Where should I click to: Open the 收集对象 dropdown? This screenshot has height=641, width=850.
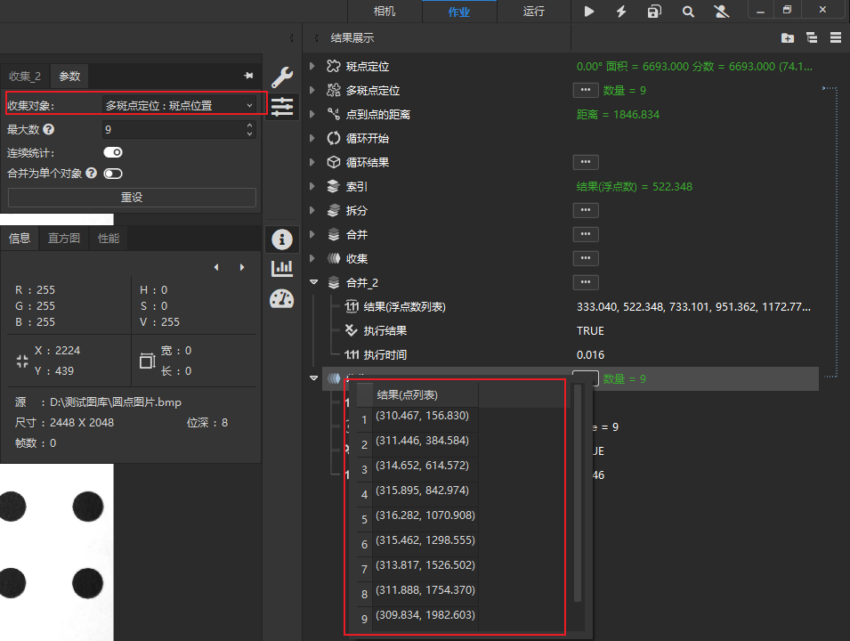(179, 106)
